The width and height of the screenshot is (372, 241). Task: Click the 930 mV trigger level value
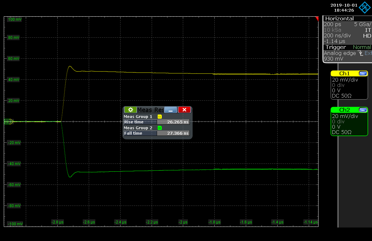(333, 59)
